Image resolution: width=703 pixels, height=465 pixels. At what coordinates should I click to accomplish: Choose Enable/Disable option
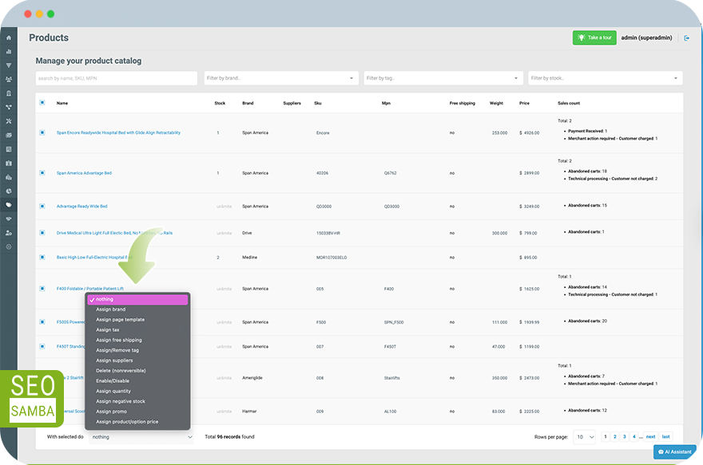(113, 381)
